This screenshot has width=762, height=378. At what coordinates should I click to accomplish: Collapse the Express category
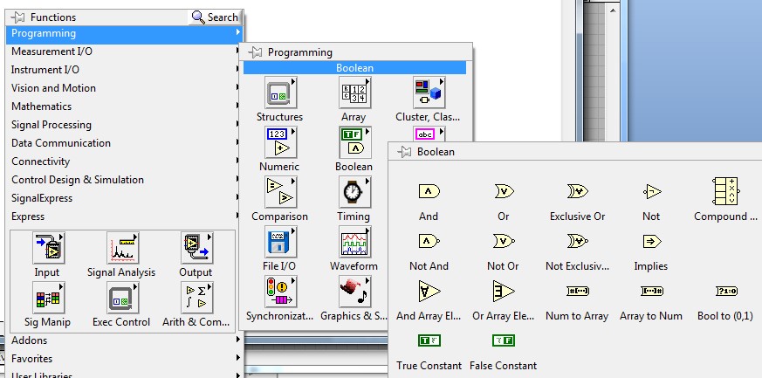tap(125, 216)
